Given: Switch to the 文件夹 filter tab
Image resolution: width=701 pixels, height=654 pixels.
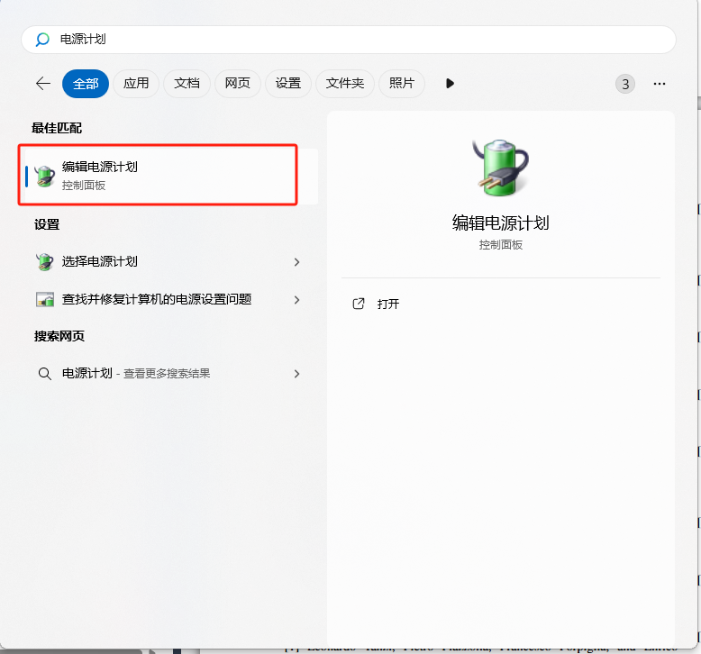Looking at the screenshot, I should (x=345, y=84).
